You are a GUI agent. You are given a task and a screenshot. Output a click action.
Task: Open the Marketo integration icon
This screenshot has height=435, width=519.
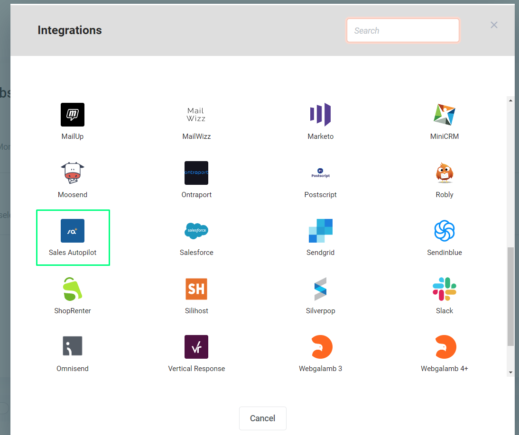click(320, 115)
